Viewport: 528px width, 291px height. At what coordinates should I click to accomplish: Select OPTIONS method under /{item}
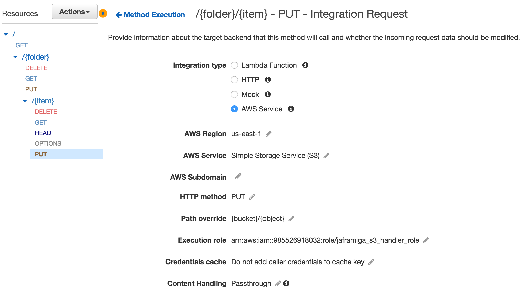48,143
